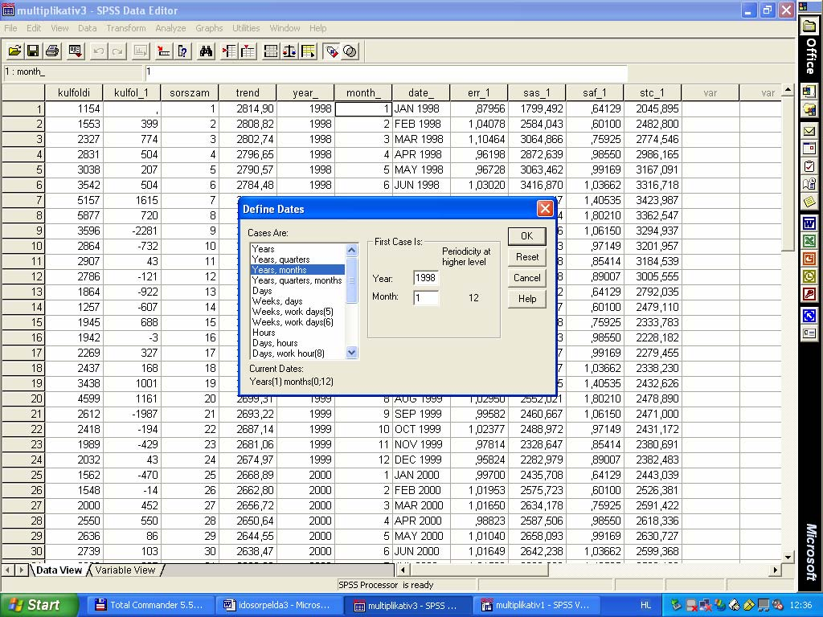Select the trend column header
The height and width of the screenshot is (617, 823).
pos(248,93)
